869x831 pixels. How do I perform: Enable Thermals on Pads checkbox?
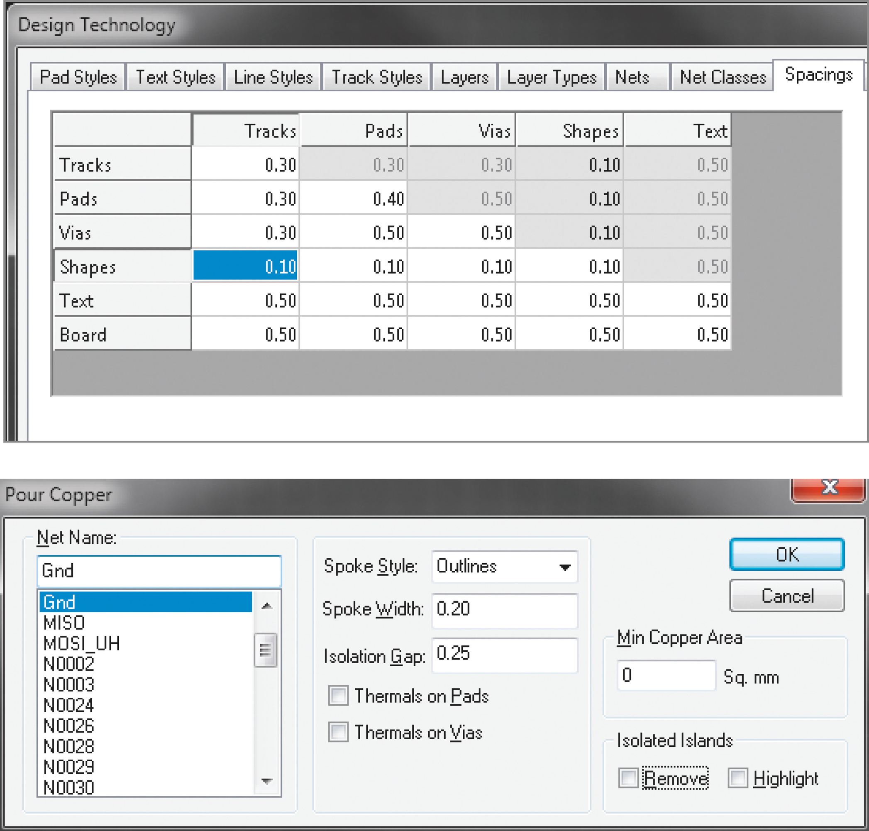[x=338, y=695]
